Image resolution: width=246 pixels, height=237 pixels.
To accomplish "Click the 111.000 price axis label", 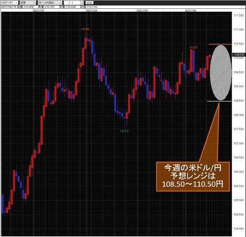I will 239,30.
